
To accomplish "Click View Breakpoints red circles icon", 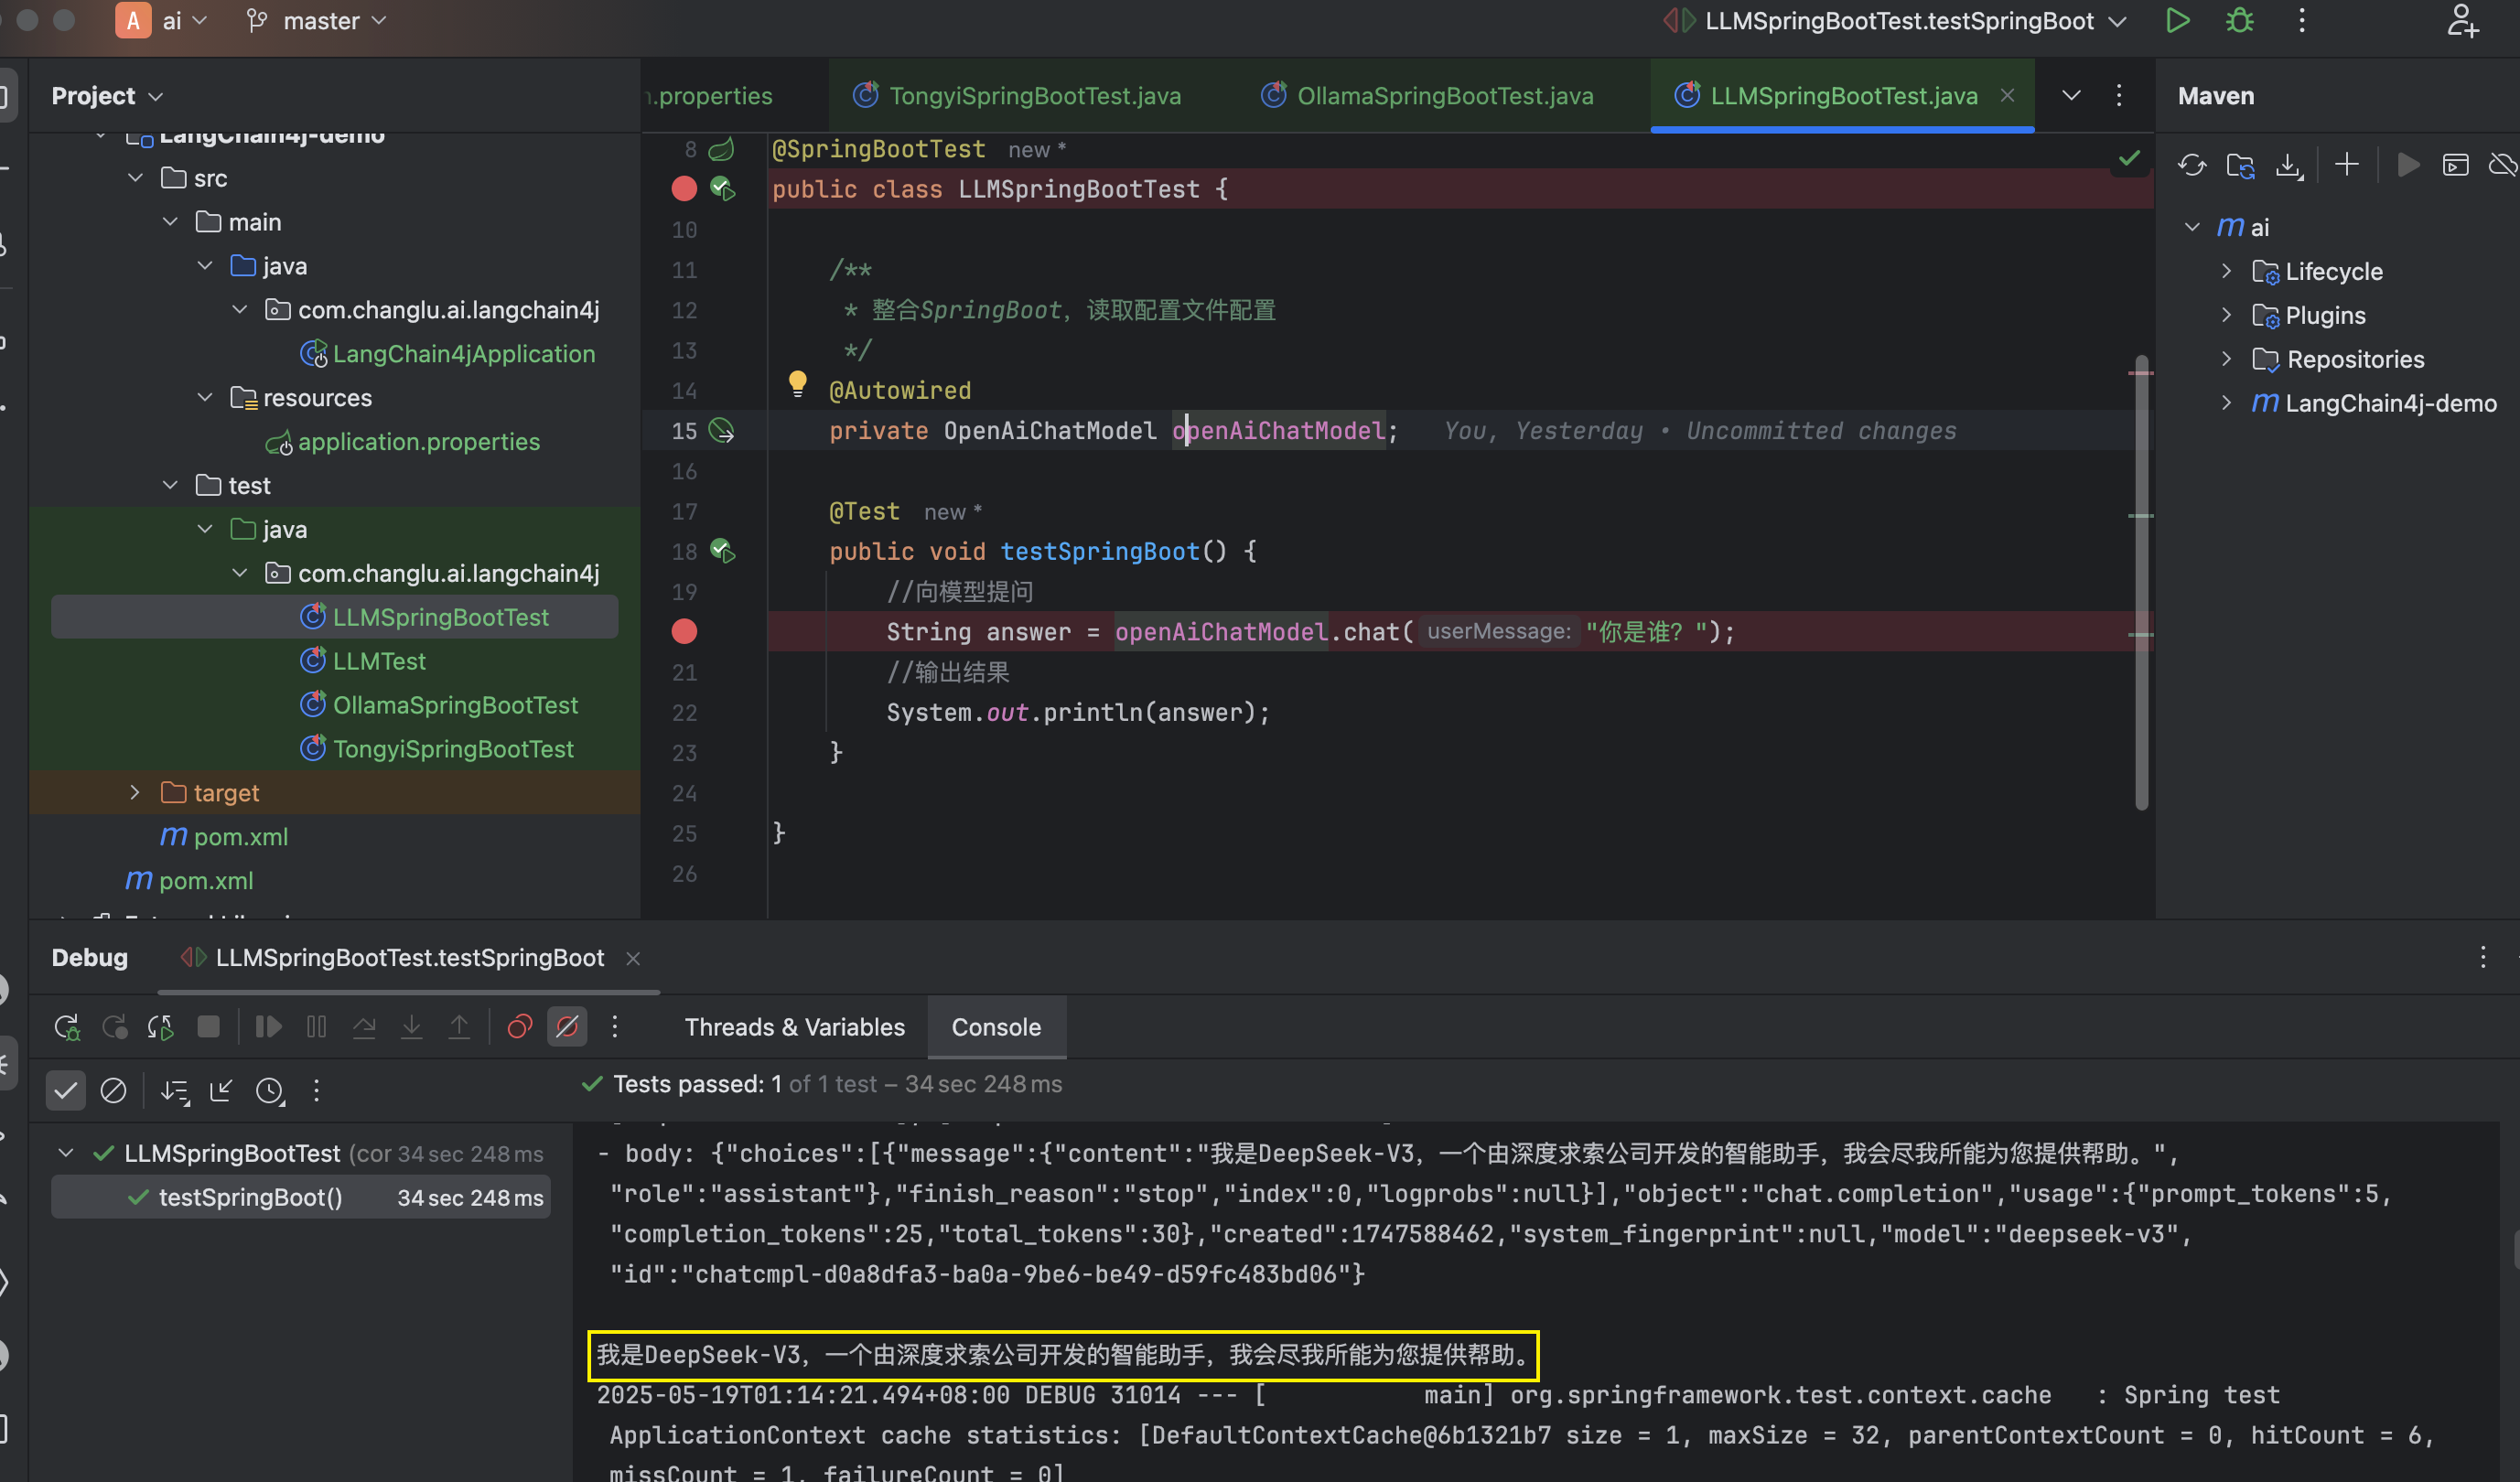I will click(x=519, y=1027).
